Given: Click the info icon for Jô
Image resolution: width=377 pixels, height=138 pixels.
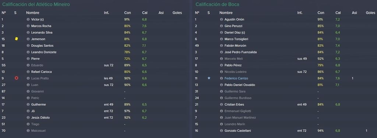Looking at the screenshot, I should click(x=28, y=111).
